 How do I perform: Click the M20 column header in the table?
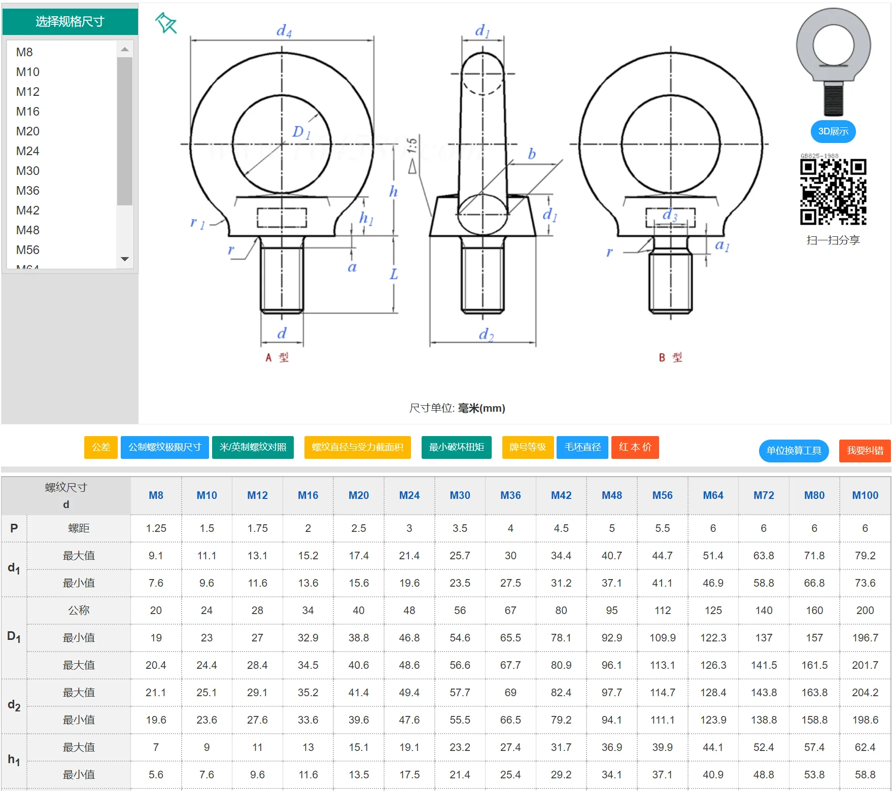(358, 495)
